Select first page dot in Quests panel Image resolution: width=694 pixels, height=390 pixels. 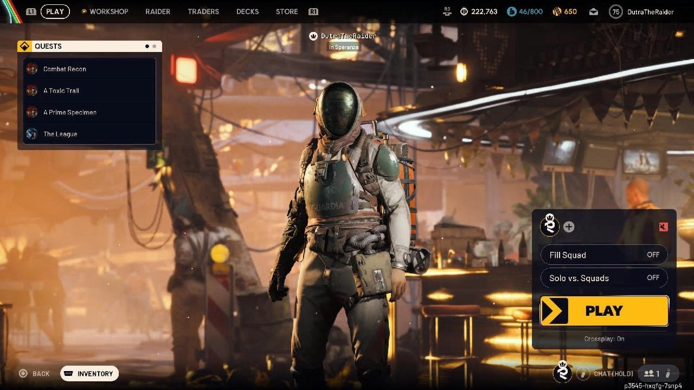[x=147, y=47]
